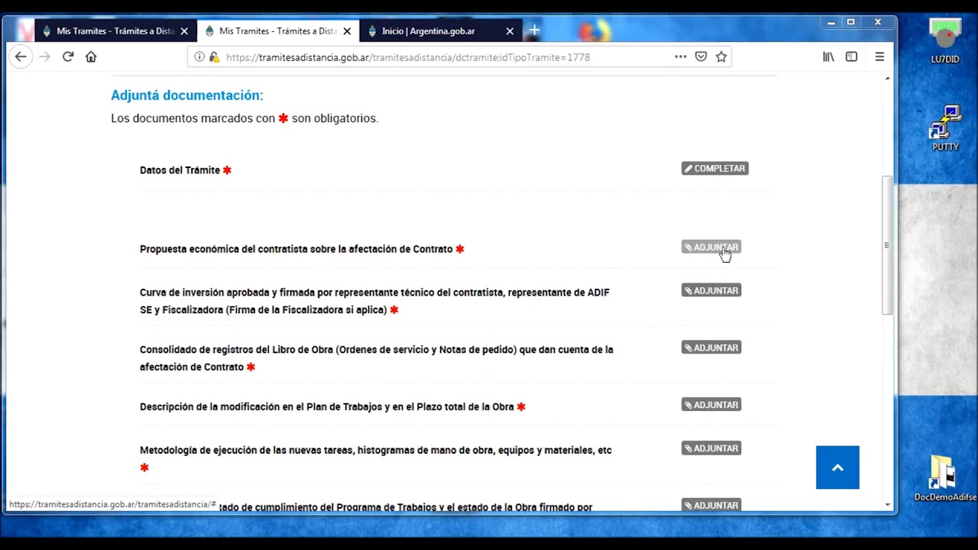Save page to Pocket icon
Screen dimensions: 978x550
click(x=701, y=57)
